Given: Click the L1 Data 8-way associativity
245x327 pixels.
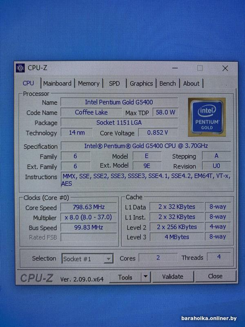Looking at the screenshot, I should pos(218,206).
